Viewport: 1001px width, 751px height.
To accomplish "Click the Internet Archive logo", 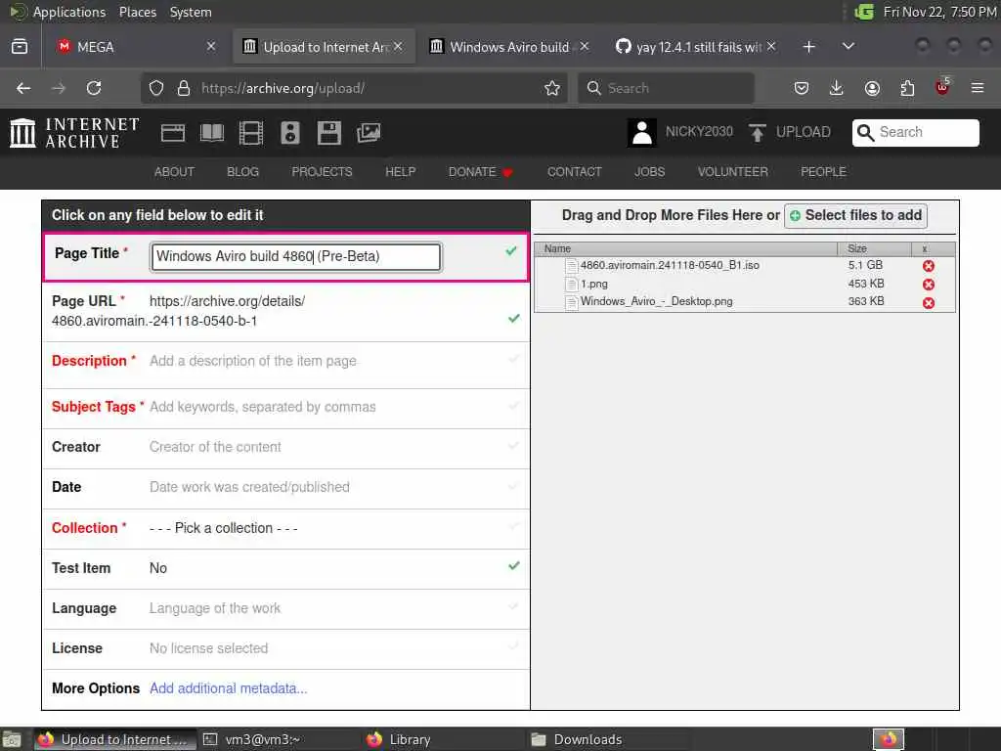I will click(74, 133).
